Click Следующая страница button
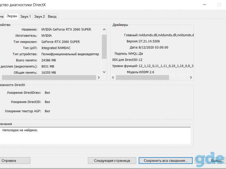 tap(112, 160)
